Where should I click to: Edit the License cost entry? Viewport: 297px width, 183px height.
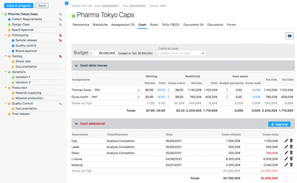pos(286,159)
